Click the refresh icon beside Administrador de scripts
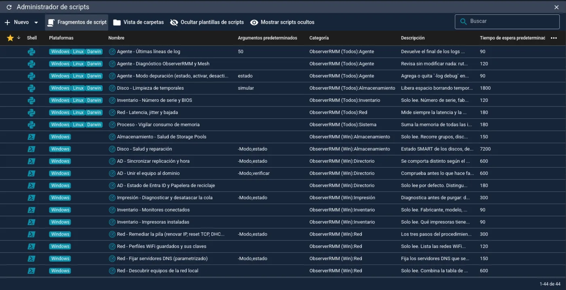566x290 pixels. click(9, 7)
